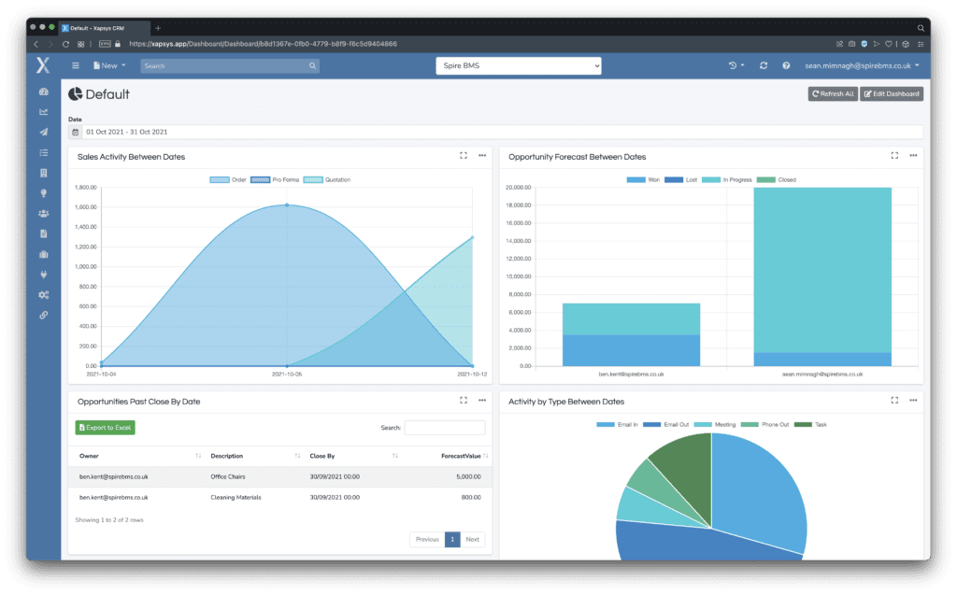Open the line chart icon in sidebar
Viewport: 957px width, 595px height.
coord(43,112)
